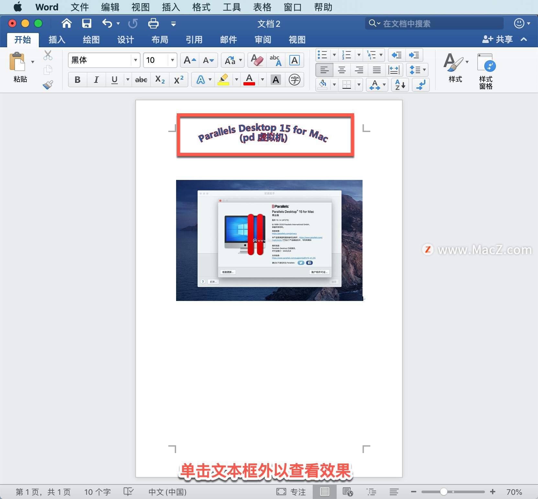This screenshot has height=499, width=538.
Task: Increase font size with A up
Action: 190,60
